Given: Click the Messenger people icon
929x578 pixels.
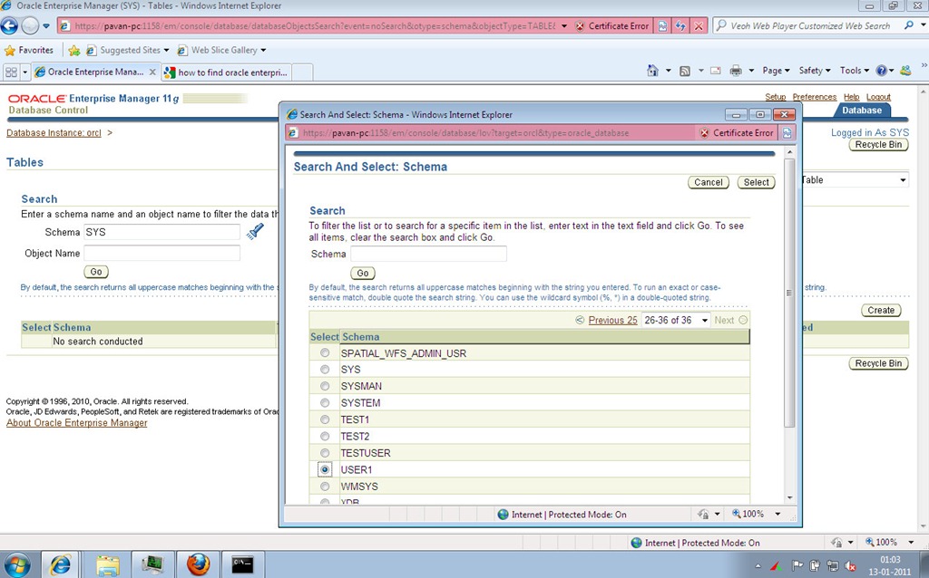Looking at the screenshot, I should 905,71.
